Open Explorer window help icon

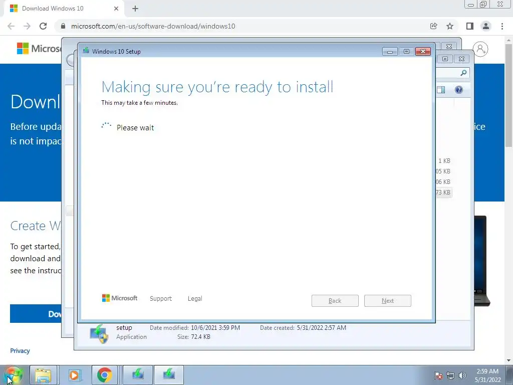pyautogui.click(x=459, y=90)
